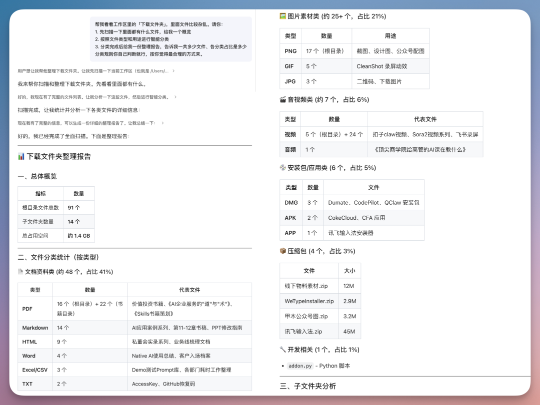The width and height of the screenshot is (540, 405).
Task: Click the disc icon beside 安装包/应用类 heading
Action: pos(283,168)
